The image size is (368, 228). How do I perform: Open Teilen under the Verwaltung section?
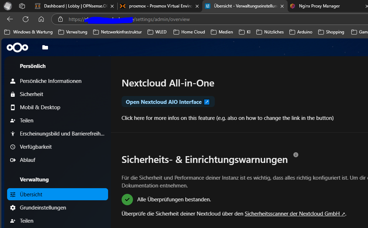pyautogui.click(x=58, y=221)
